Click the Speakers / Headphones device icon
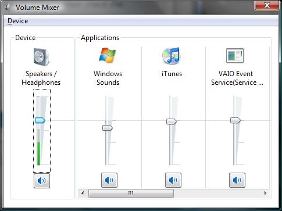The image size is (282, 211). pyautogui.click(x=42, y=57)
